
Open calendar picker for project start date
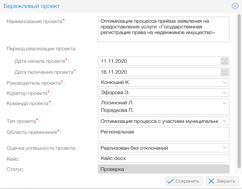point(224,61)
